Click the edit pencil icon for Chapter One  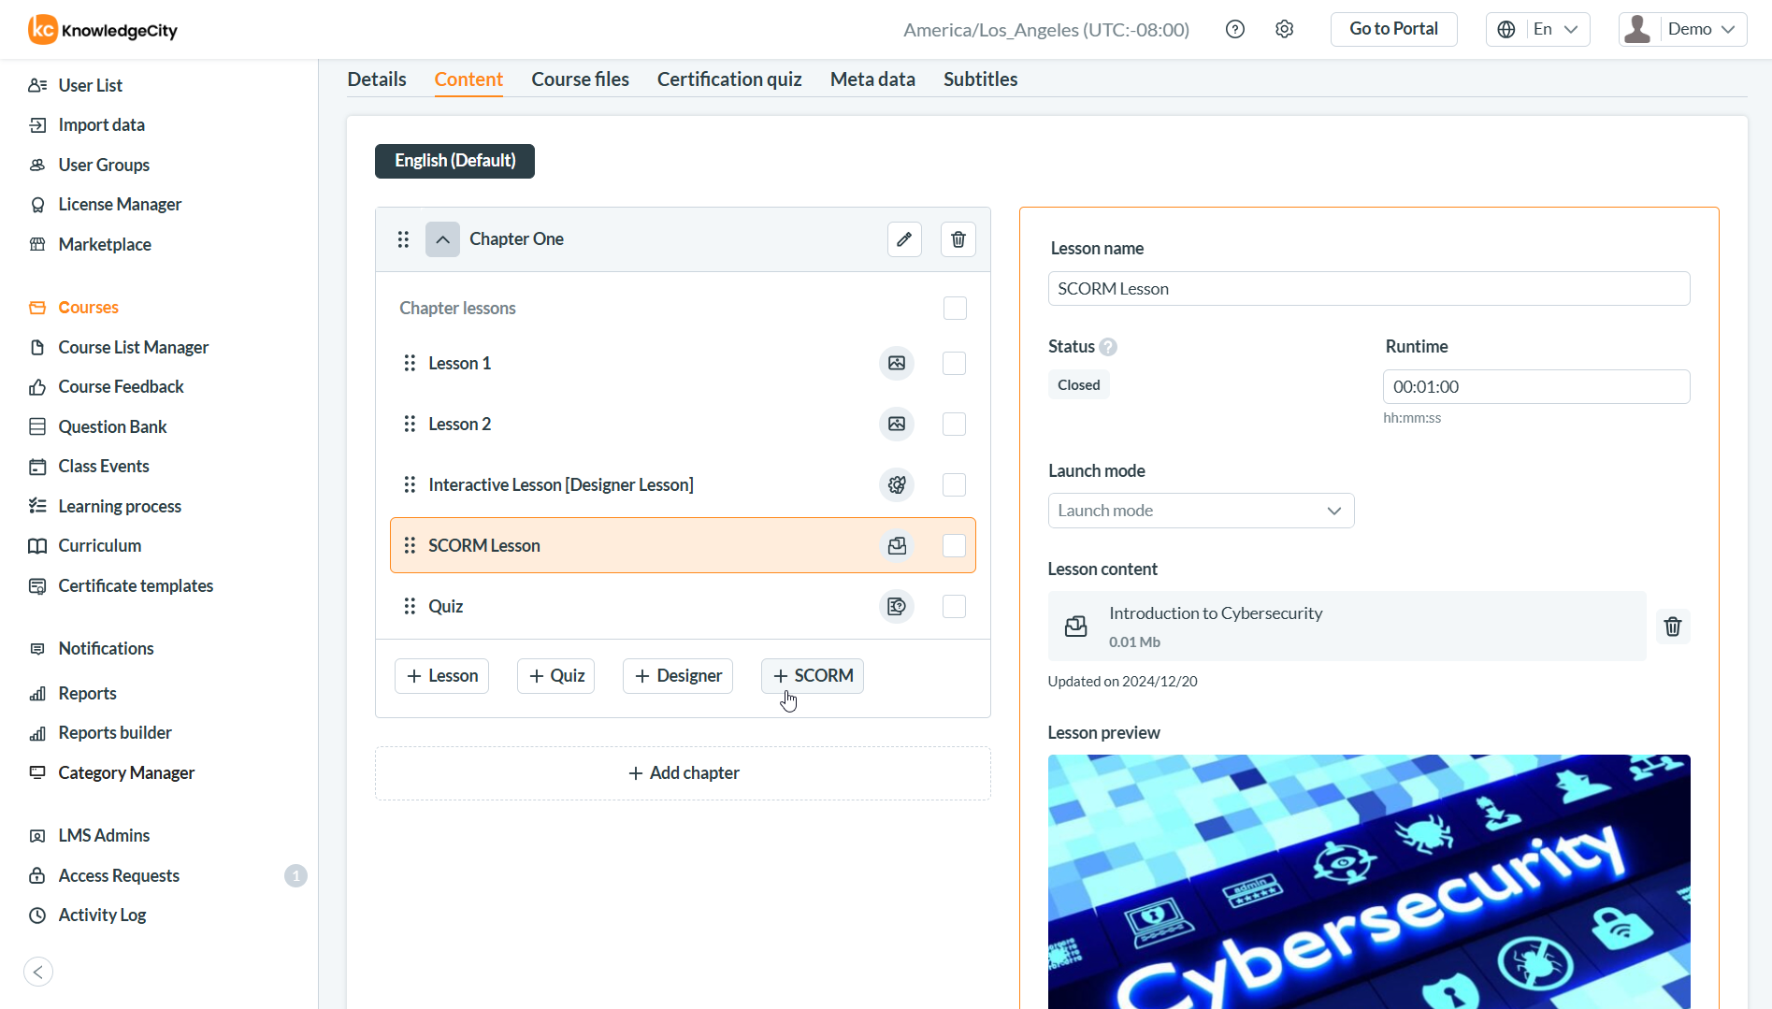coord(904,239)
